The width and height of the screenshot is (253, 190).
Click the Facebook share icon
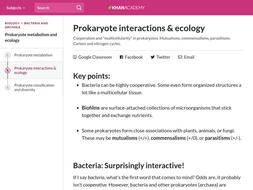121,57
